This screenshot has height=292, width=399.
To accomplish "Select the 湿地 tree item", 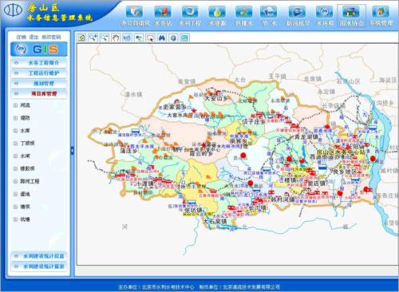I will (25, 194).
